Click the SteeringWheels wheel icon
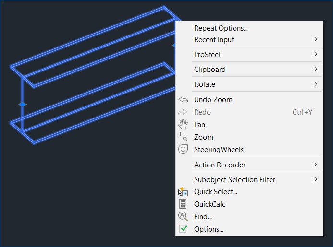This screenshot has width=333, height=247. [x=183, y=149]
